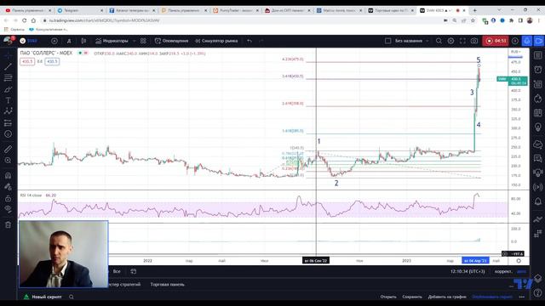Toggle lock all drawing tools
Viewport: 545px width, 306px height.
coord(8,198)
